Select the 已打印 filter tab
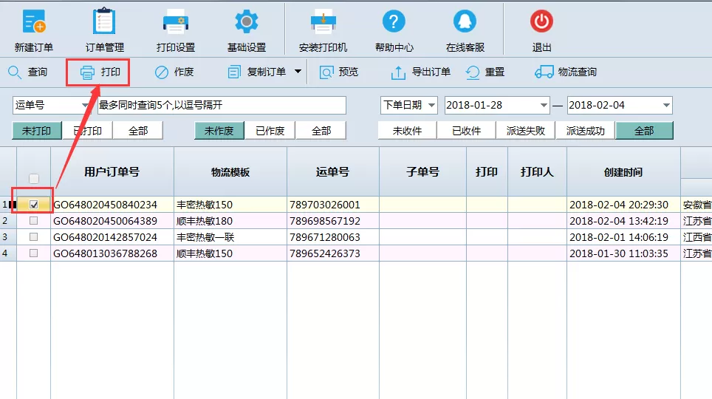 tap(88, 131)
